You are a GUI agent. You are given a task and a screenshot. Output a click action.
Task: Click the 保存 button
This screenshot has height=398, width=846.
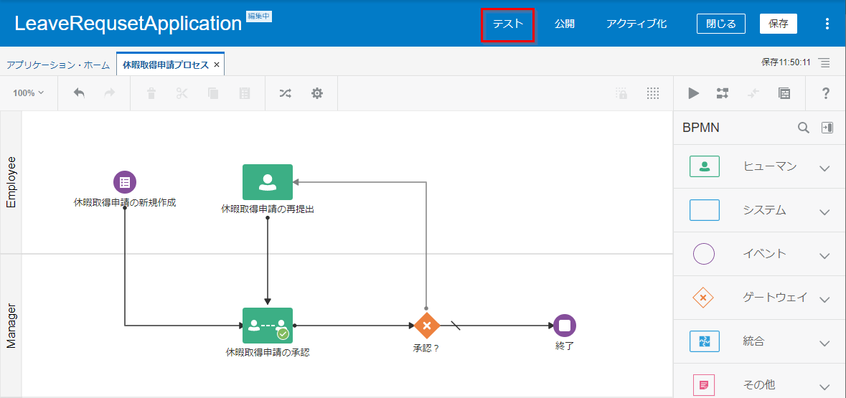(778, 24)
